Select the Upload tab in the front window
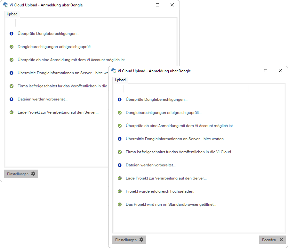 pos(120,80)
